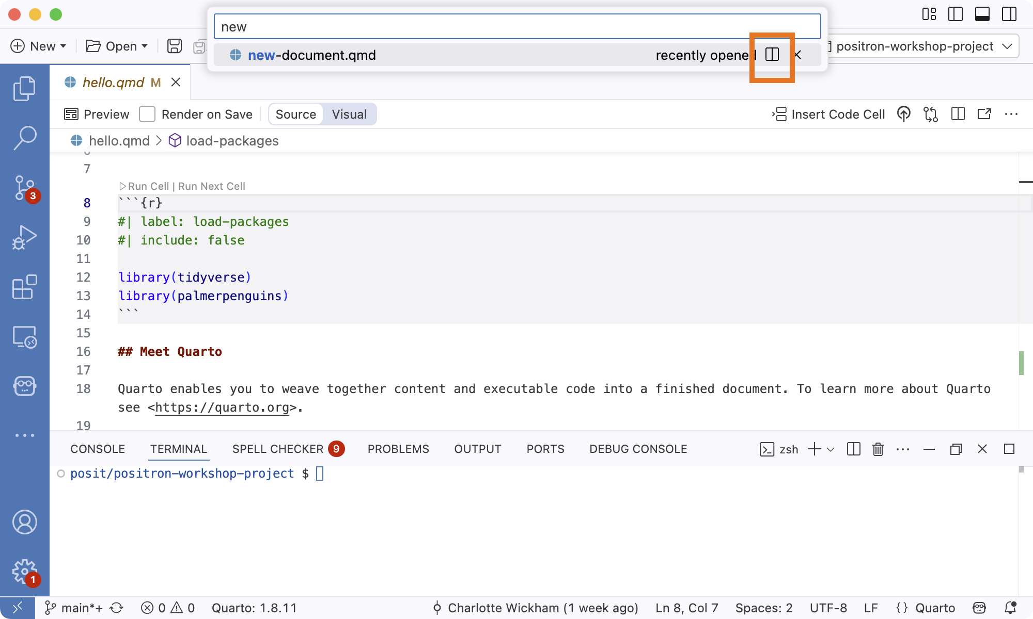The width and height of the screenshot is (1033, 619).
Task: Change encoding UTF-8 in status bar
Action: 828,608
